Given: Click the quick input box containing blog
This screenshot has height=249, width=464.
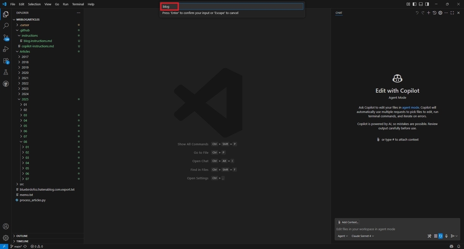Looking at the screenshot, I should click(x=232, y=7).
